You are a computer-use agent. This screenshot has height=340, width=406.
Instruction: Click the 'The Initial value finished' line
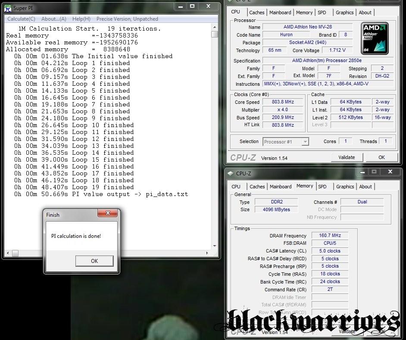click(x=94, y=56)
